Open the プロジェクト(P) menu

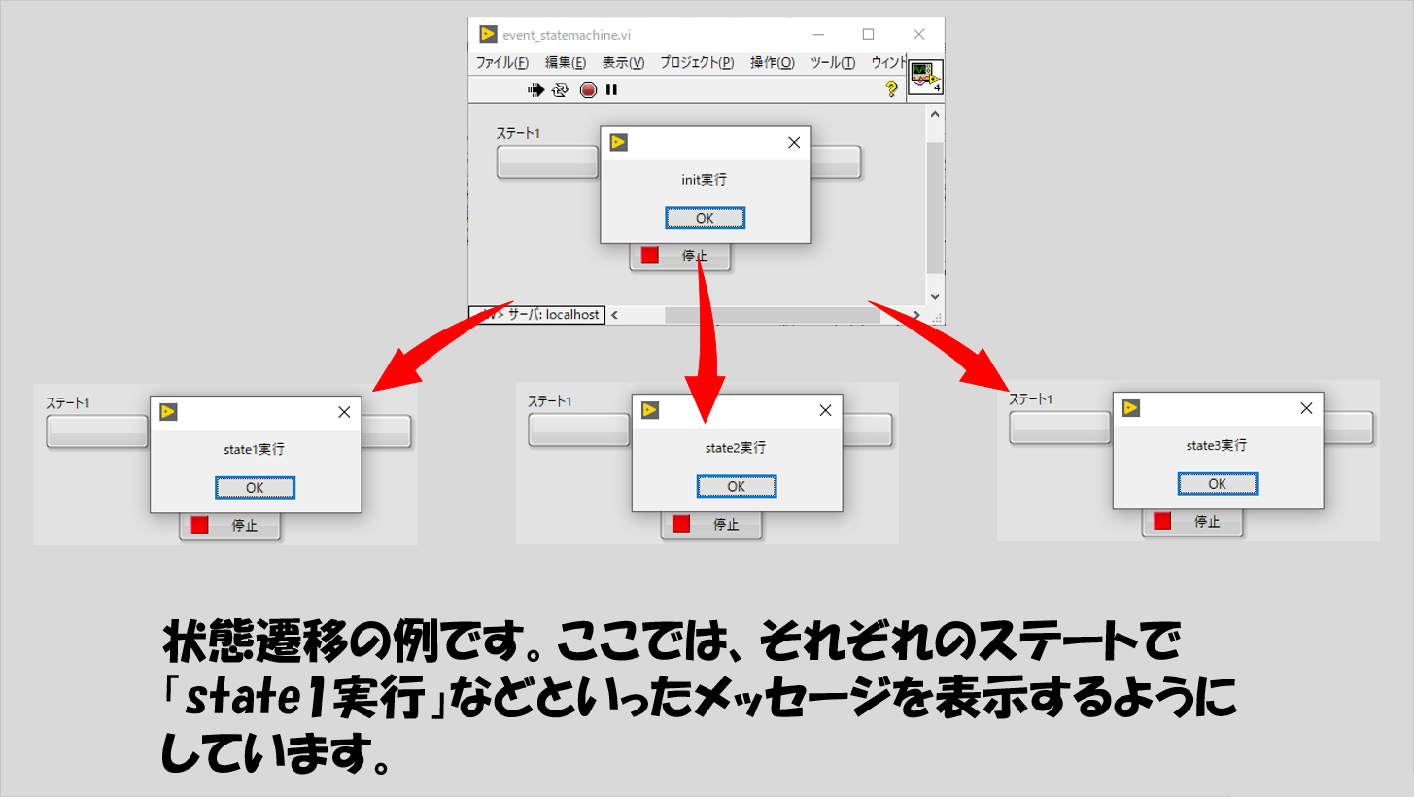[x=697, y=63]
